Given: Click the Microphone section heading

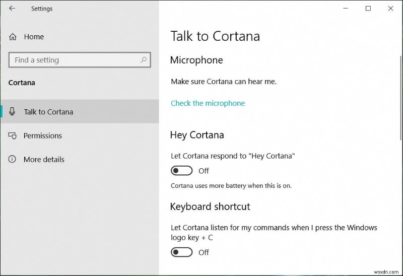Looking at the screenshot, I should click(196, 60).
